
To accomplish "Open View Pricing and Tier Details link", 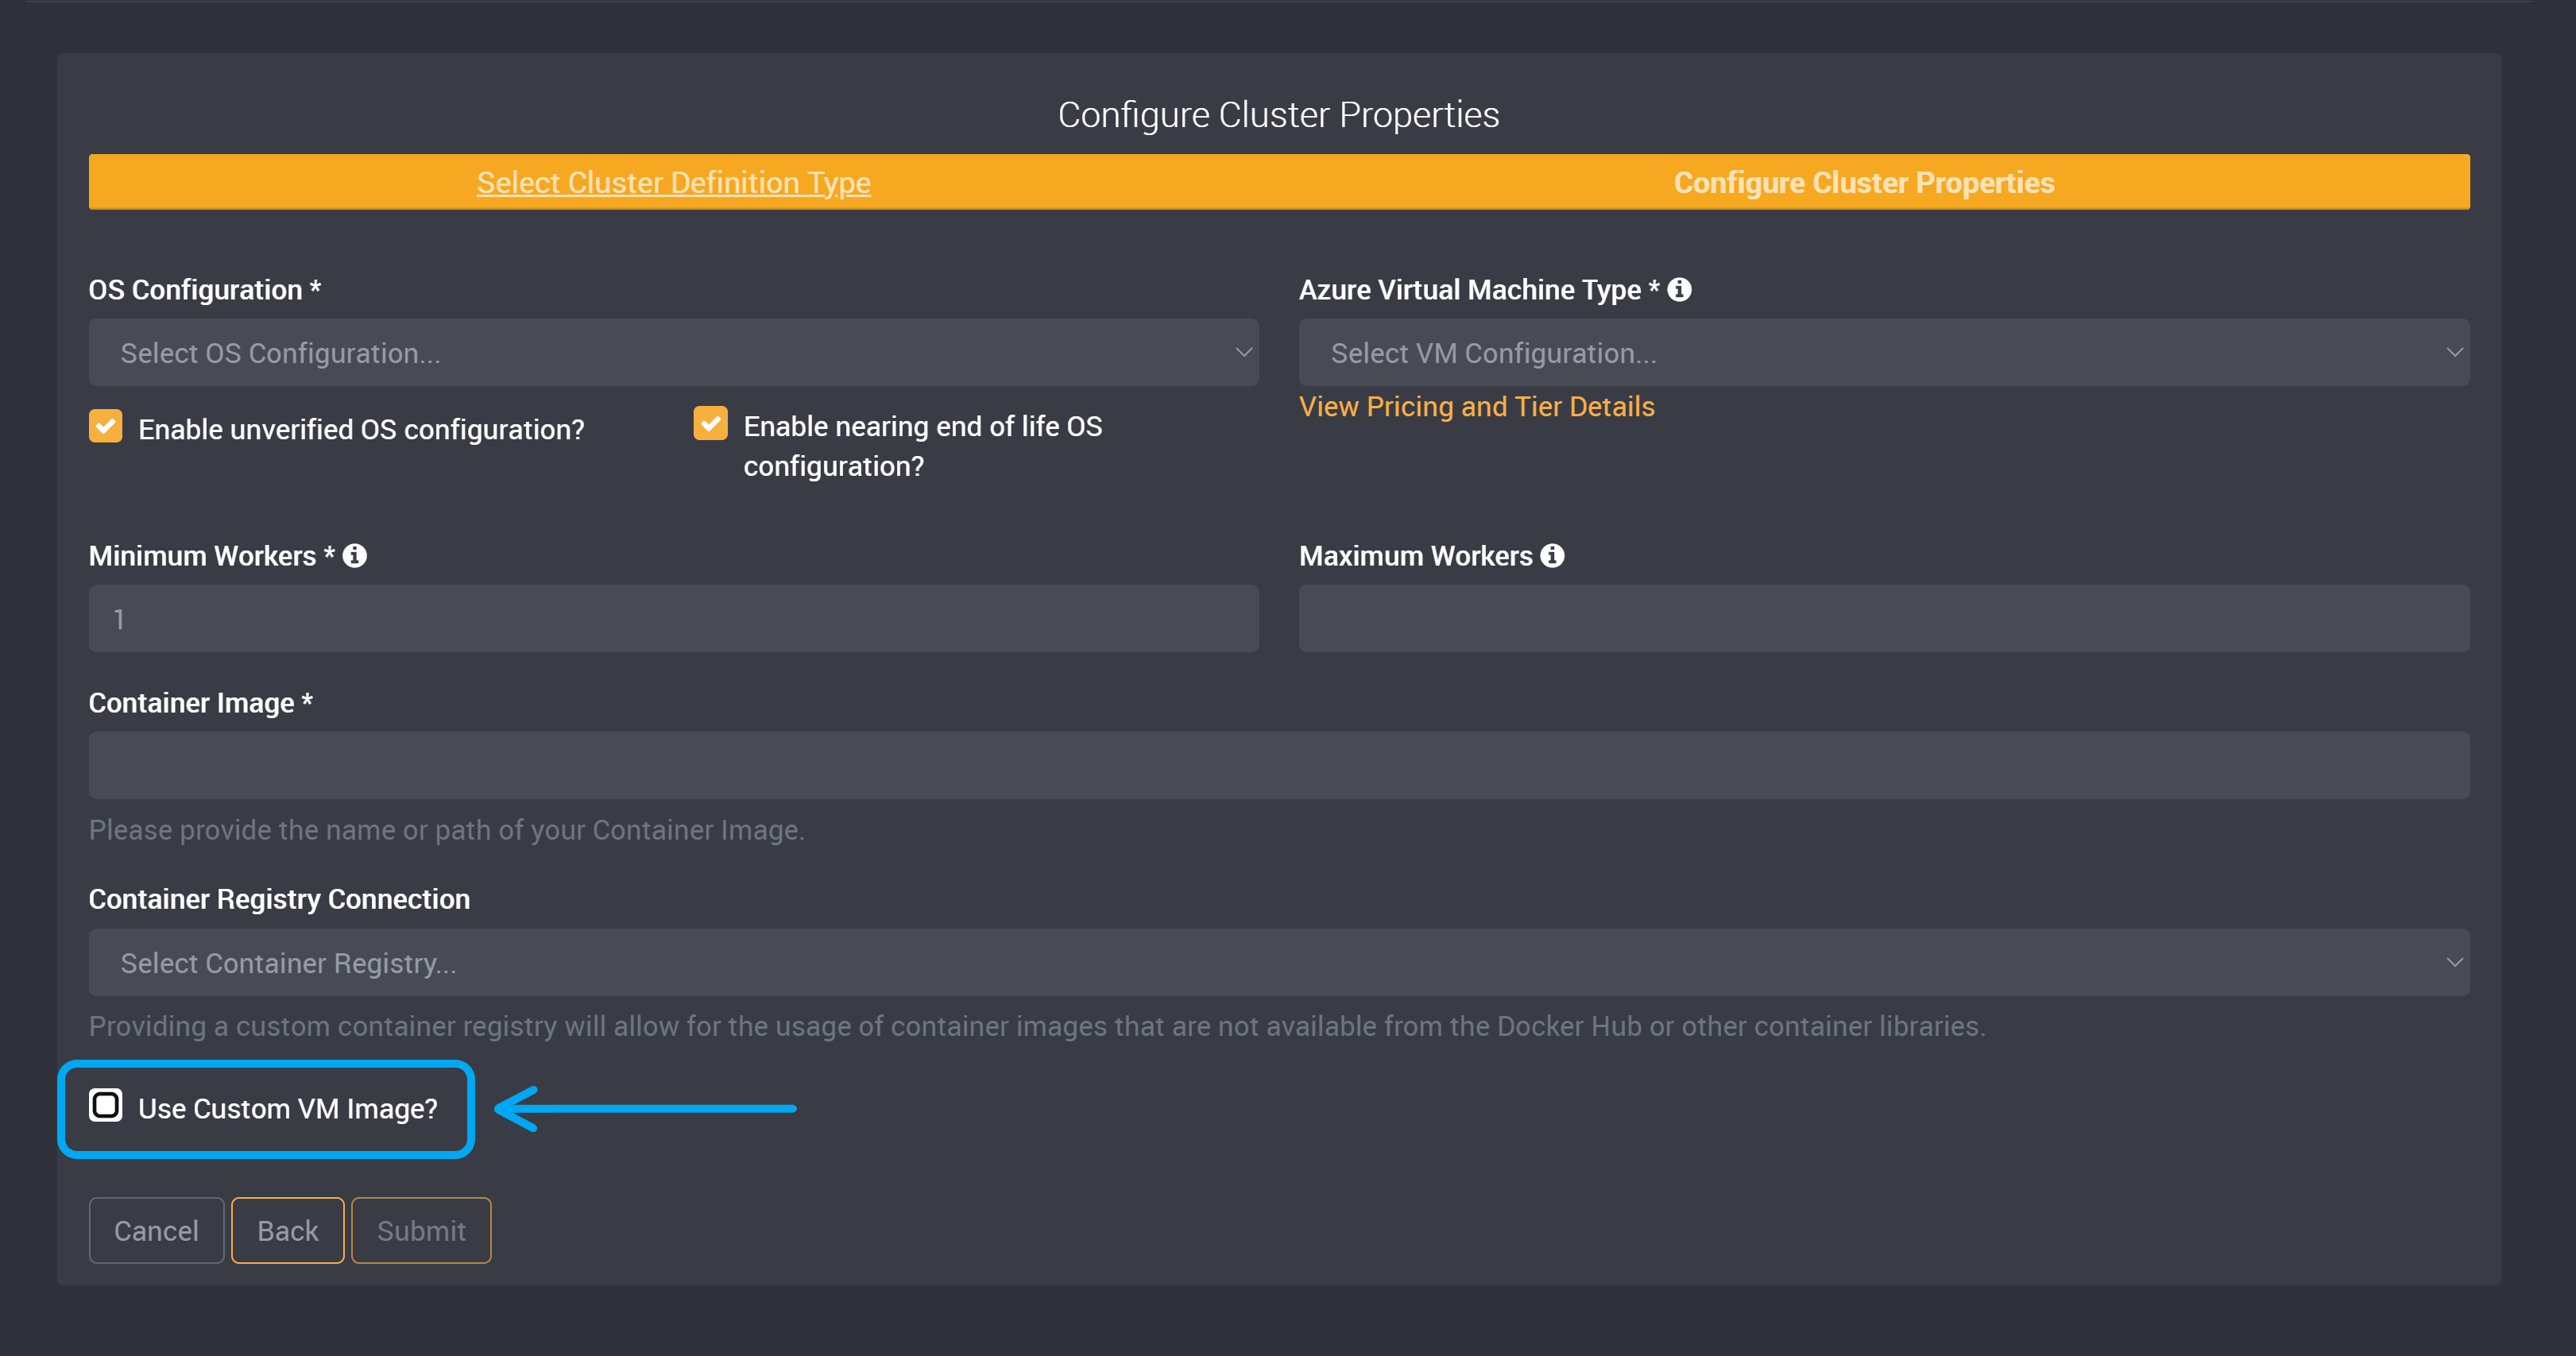I will [1476, 407].
